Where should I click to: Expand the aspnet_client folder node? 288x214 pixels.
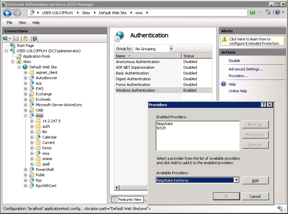pos(26,72)
